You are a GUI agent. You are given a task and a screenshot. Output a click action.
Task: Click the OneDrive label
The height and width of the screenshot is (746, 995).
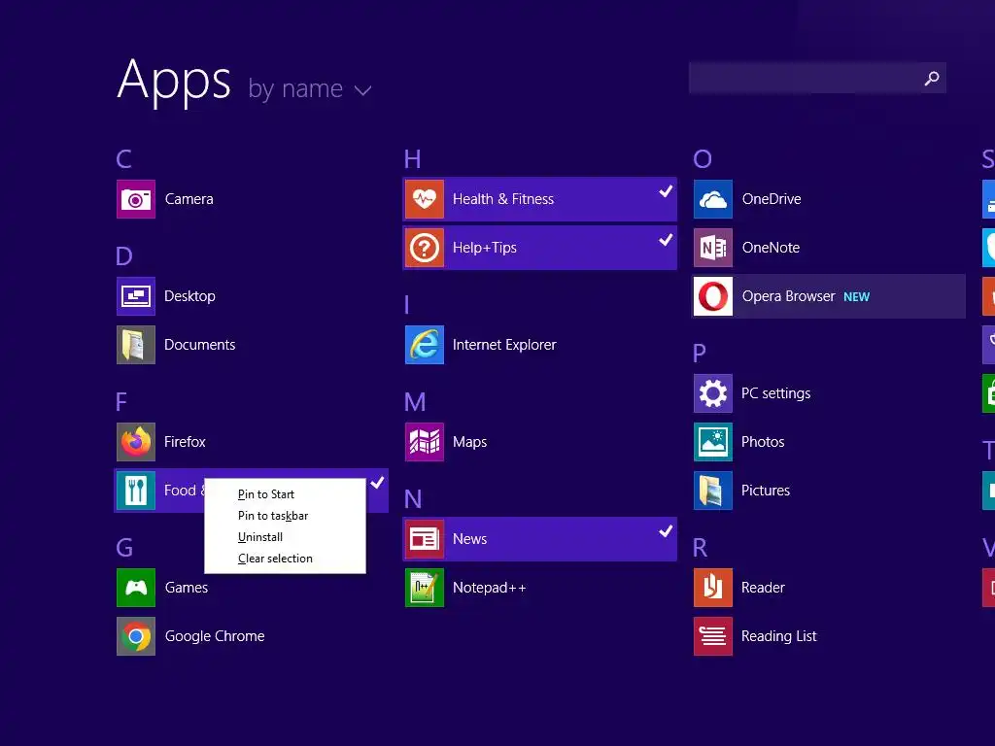[772, 199]
